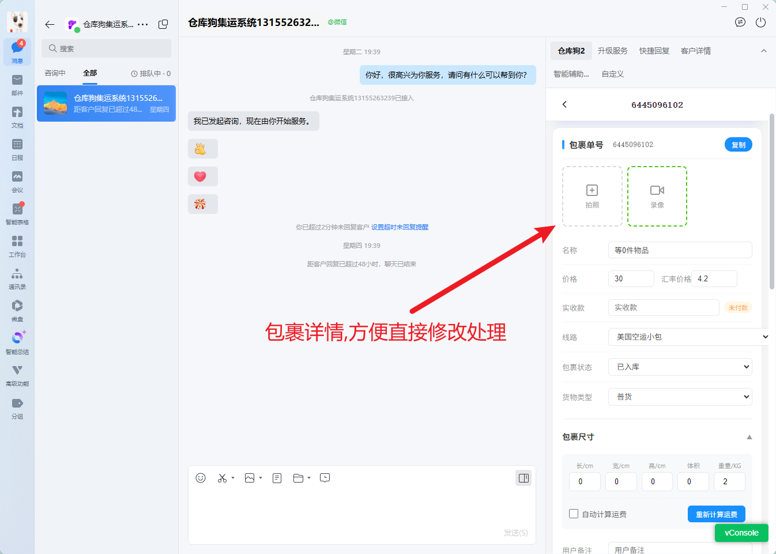This screenshot has width=776, height=554.
Task: Click the user avatar at top left
Action: coord(17,22)
